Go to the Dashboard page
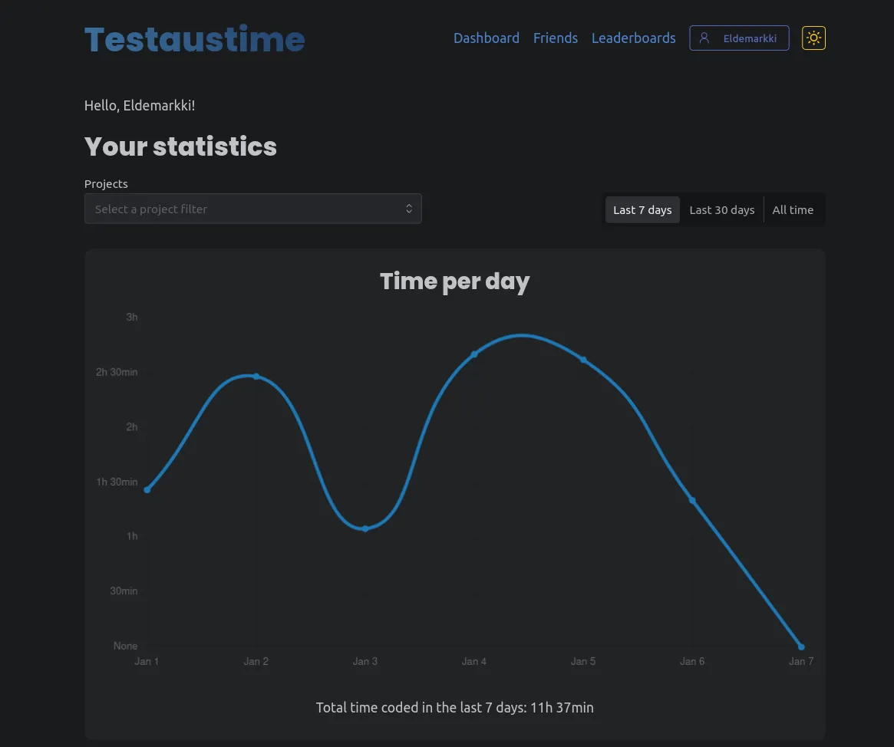This screenshot has height=747, width=894. pos(487,38)
